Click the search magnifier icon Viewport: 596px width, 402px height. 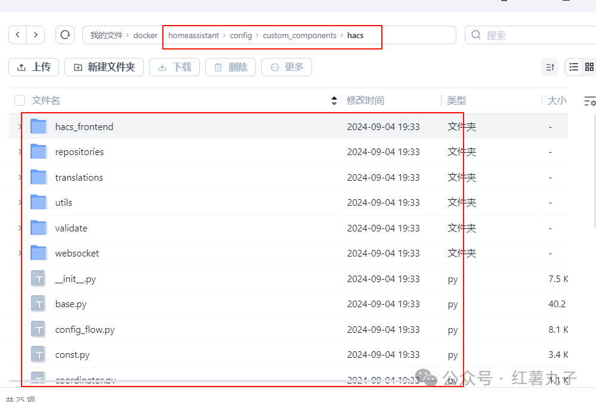tap(476, 35)
